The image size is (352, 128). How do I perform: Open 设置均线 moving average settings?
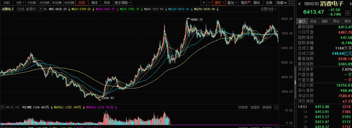[268, 9]
